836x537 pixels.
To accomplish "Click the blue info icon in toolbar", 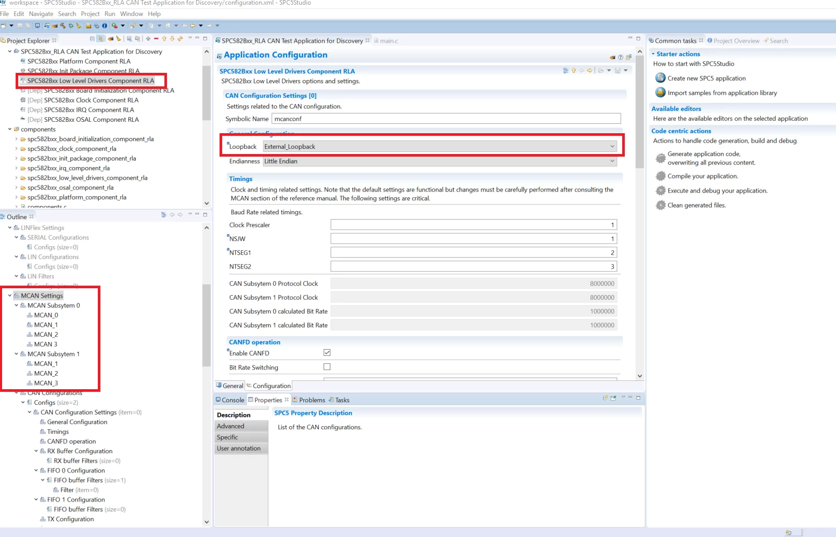I will click(105, 25).
